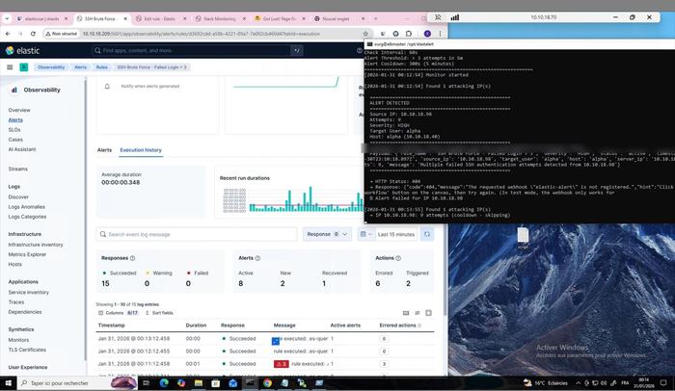Screen dimensions: 675x391
Task: Click the script file on desktop
Action: pos(523,238)
